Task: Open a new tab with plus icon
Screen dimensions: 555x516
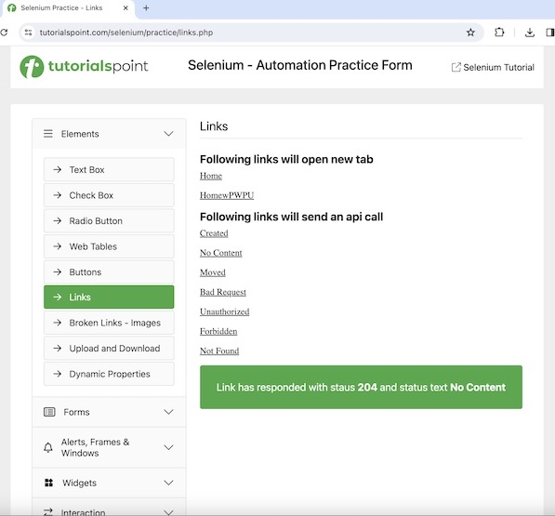Action: tap(146, 7)
